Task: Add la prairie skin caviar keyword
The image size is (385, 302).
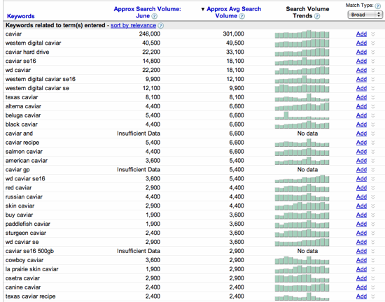Action: (x=361, y=269)
